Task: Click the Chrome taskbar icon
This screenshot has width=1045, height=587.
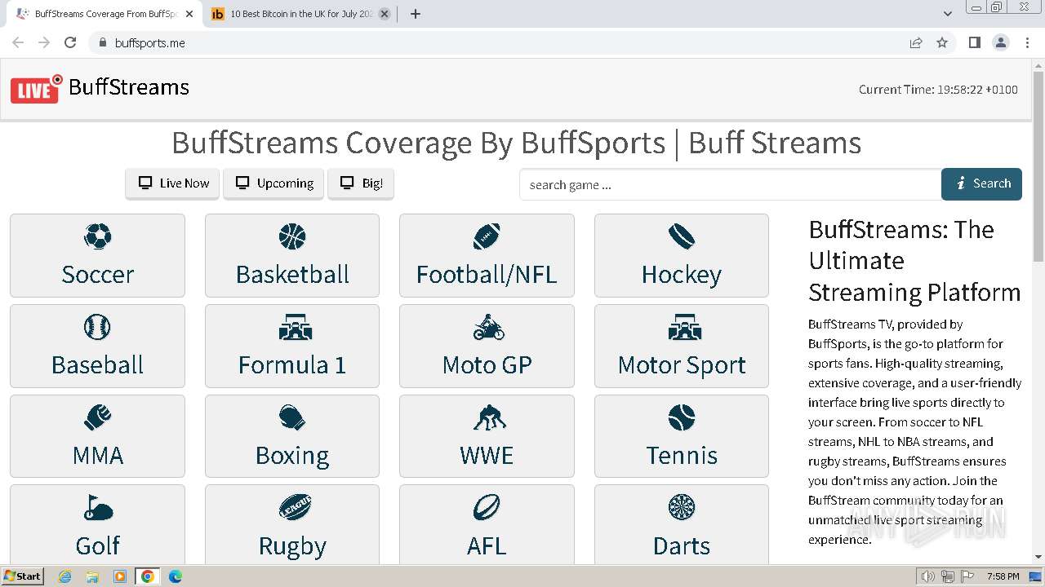Action: 148,576
